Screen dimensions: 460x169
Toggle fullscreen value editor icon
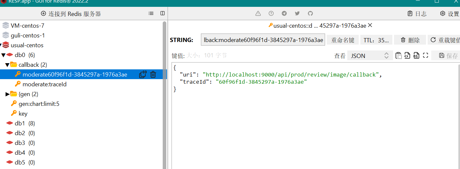tap(425, 55)
